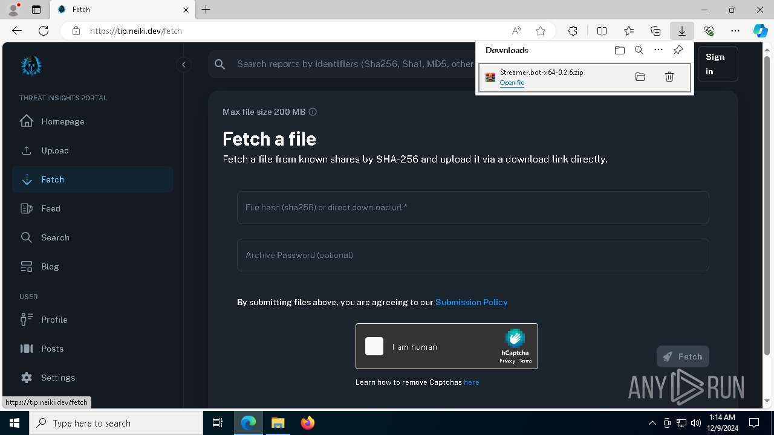Click the file hash or download URL field
Image resolution: width=774 pixels, height=435 pixels.
coord(473,207)
